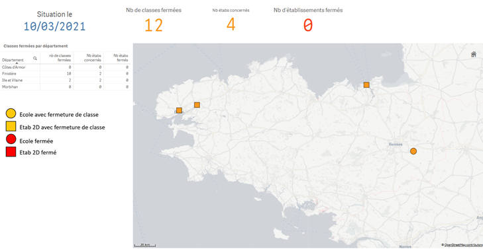Click Finistère Nb étabs concernés cell

pyautogui.click(x=89, y=74)
